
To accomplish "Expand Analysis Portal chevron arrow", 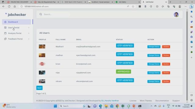I will 29,33.
